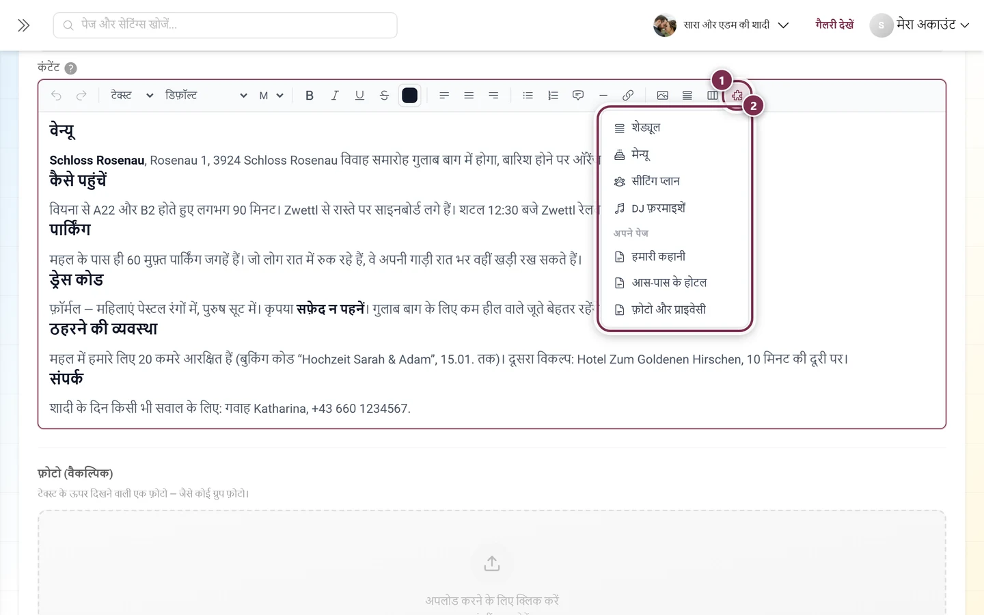Image resolution: width=984 pixels, height=615 pixels.
Task: Open the गैलरी देखें link
Action: pyautogui.click(x=834, y=25)
